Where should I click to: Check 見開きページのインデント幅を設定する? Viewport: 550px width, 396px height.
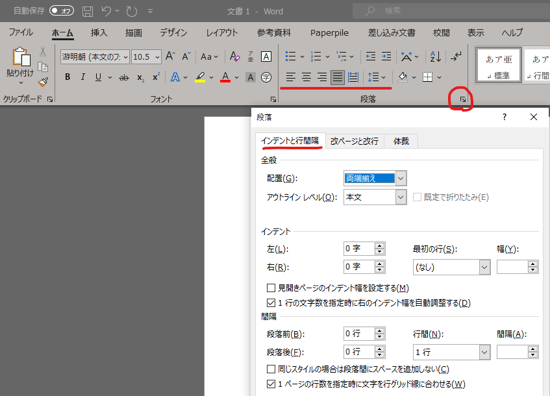[271, 288]
